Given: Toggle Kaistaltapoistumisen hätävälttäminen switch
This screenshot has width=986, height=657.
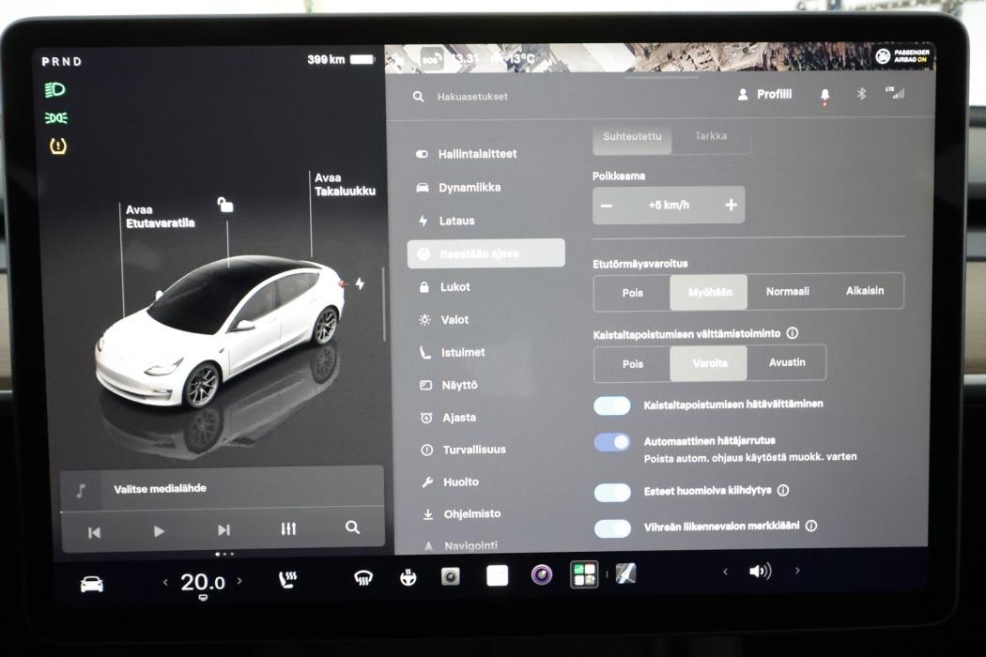Looking at the screenshot, I should [x=612, y=405].
